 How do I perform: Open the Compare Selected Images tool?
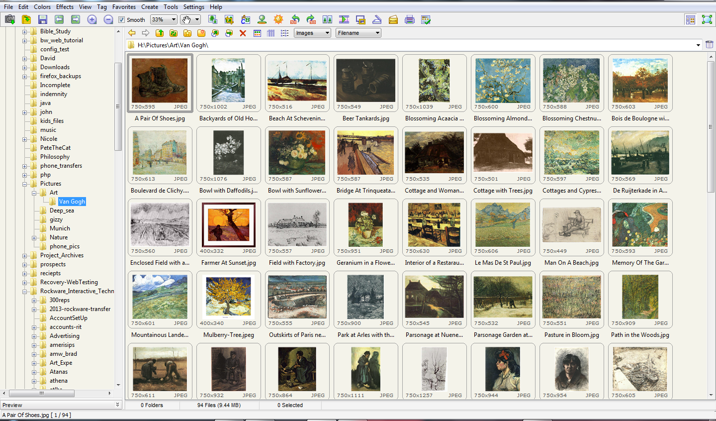(328, 19)
